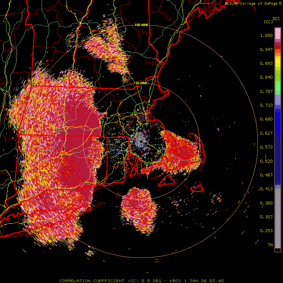Click the 0.467 scale value
This screenshot has width=283, height=283.
266,175
